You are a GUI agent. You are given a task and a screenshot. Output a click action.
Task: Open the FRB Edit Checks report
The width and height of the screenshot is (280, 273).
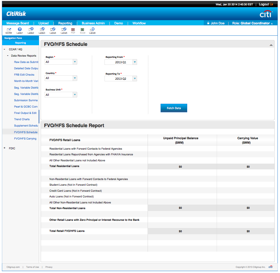pos(24,75)
